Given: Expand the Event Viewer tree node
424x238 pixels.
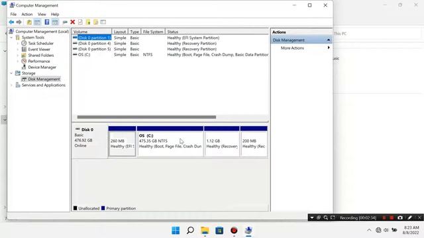Looking at the screenshot, I should coord(18,49).
